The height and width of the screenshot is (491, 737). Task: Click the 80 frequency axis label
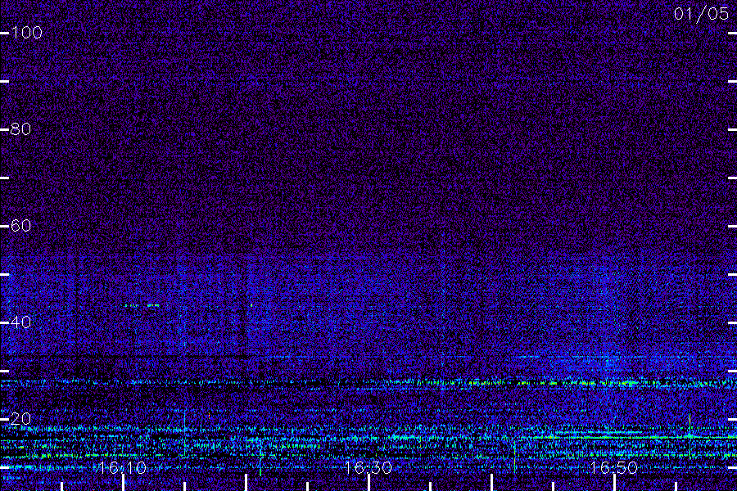tap(20, 129)
